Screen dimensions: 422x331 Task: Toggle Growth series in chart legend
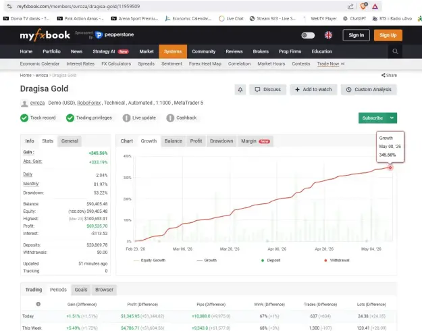[207, 260]
